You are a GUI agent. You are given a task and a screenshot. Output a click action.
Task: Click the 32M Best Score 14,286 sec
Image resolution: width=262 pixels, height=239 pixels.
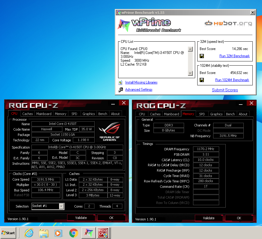(x=240, y=49)
